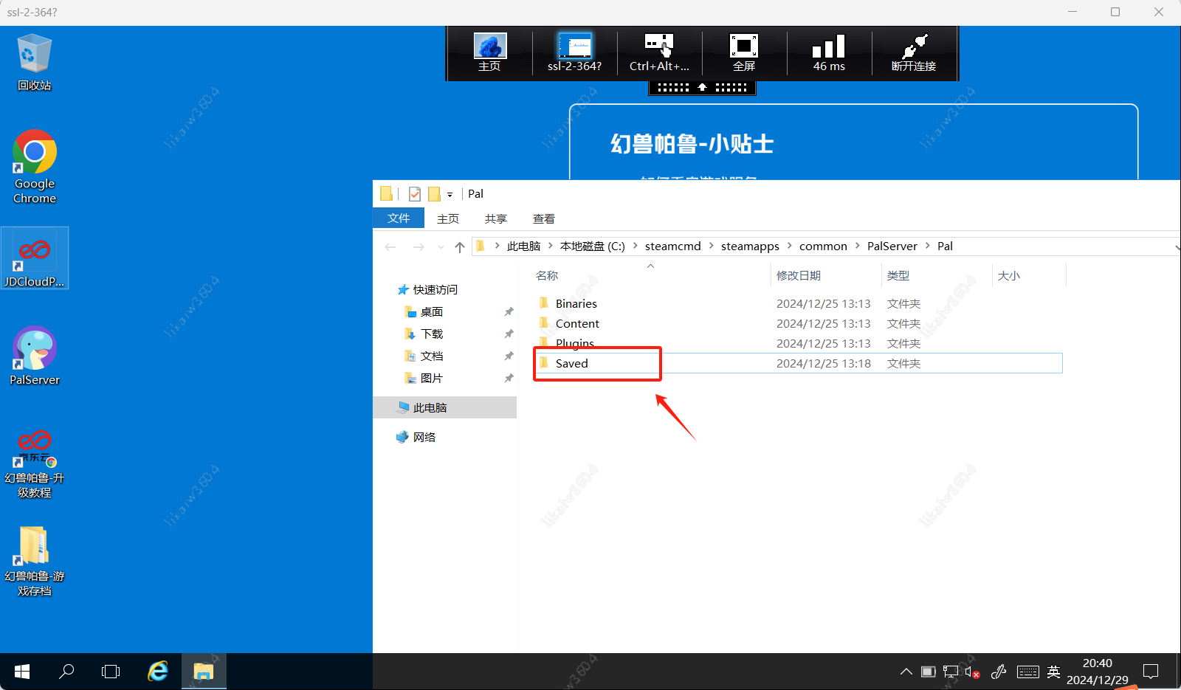Click the New Folder quick access icon
This screenshot has height=690, width=1181.
point(434,194)
